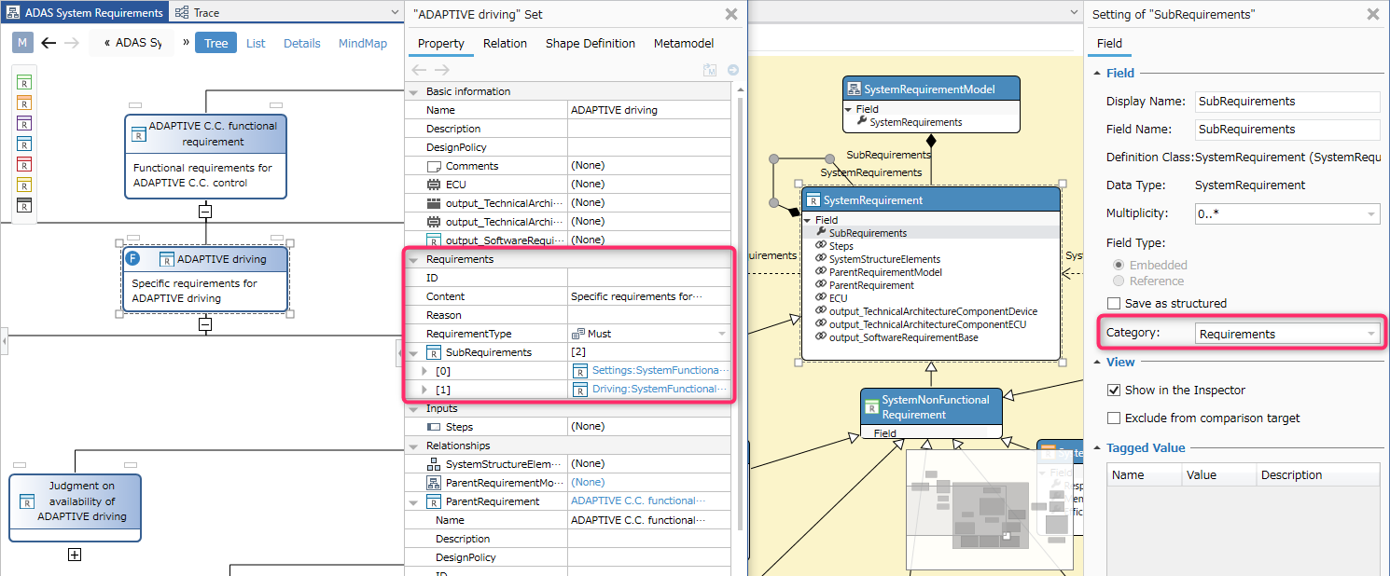Click the ECU chip icon in Basic information

[433, 185]
